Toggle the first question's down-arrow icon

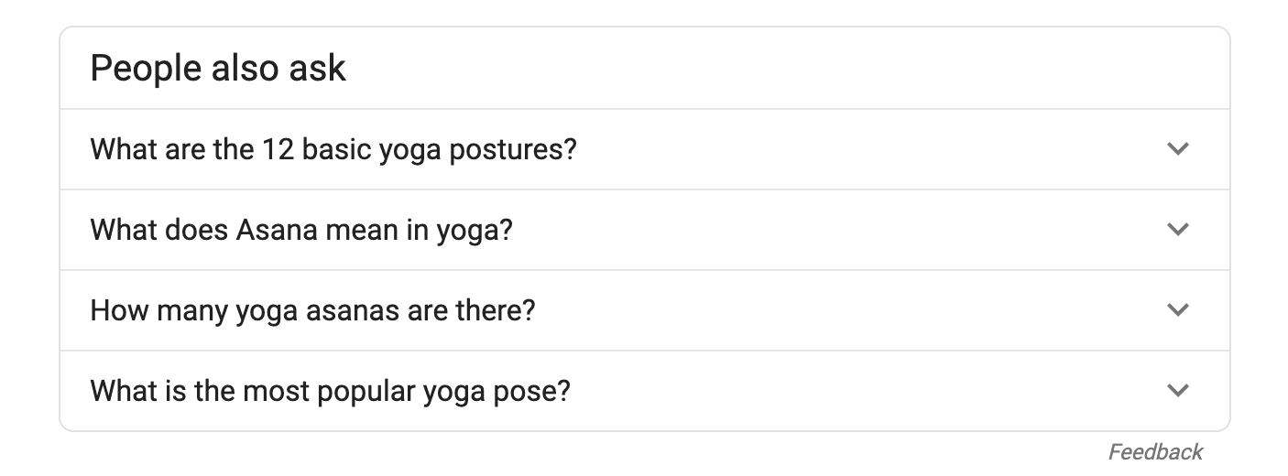[x=1178, y=148]
